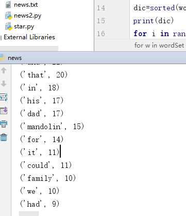Screen dimensions: 186x216
Task: Clear all console output with trash icon
Action: (x=4, y=137)
